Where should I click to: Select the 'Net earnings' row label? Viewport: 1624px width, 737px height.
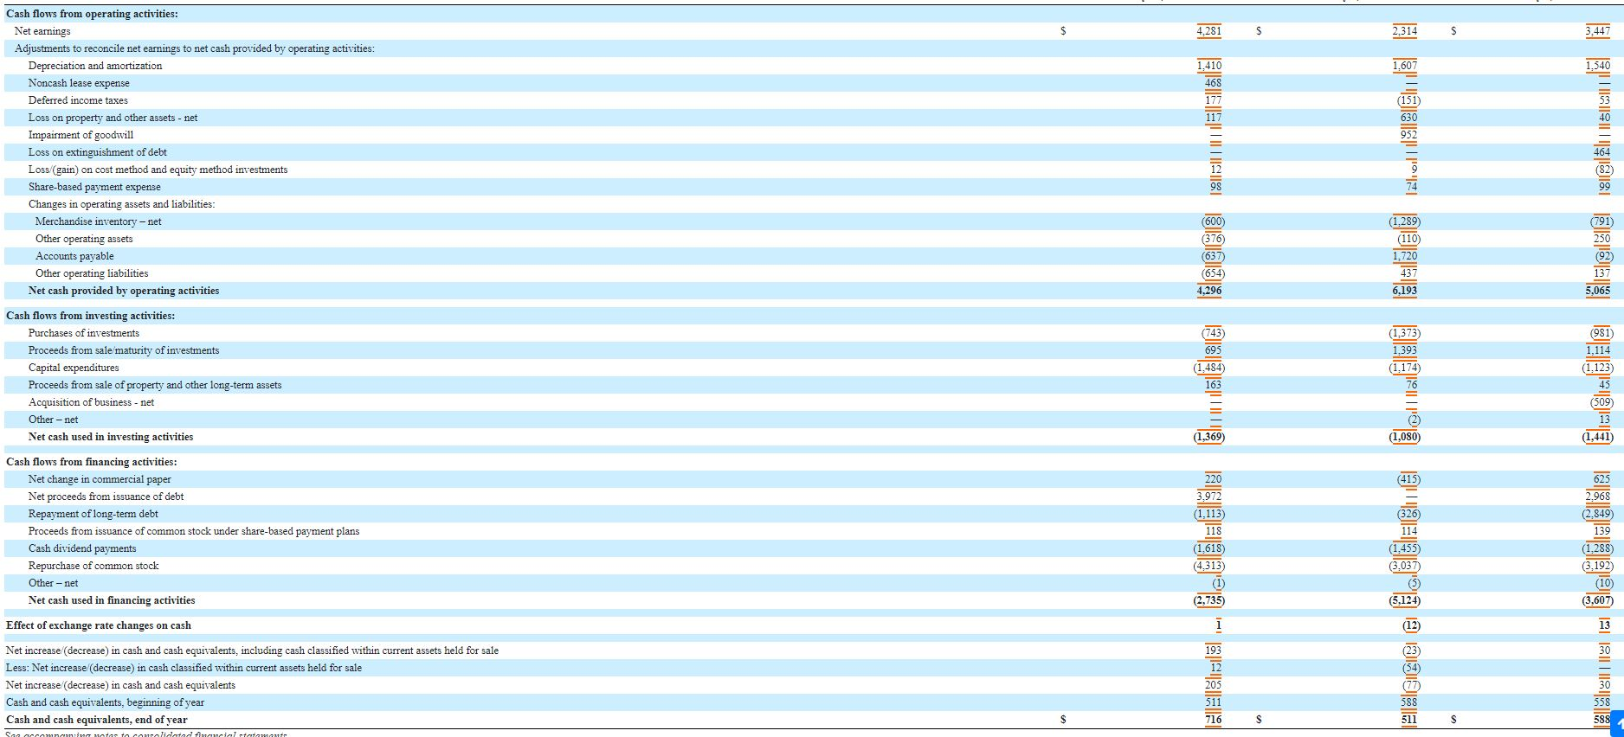(x=42, y=31)
